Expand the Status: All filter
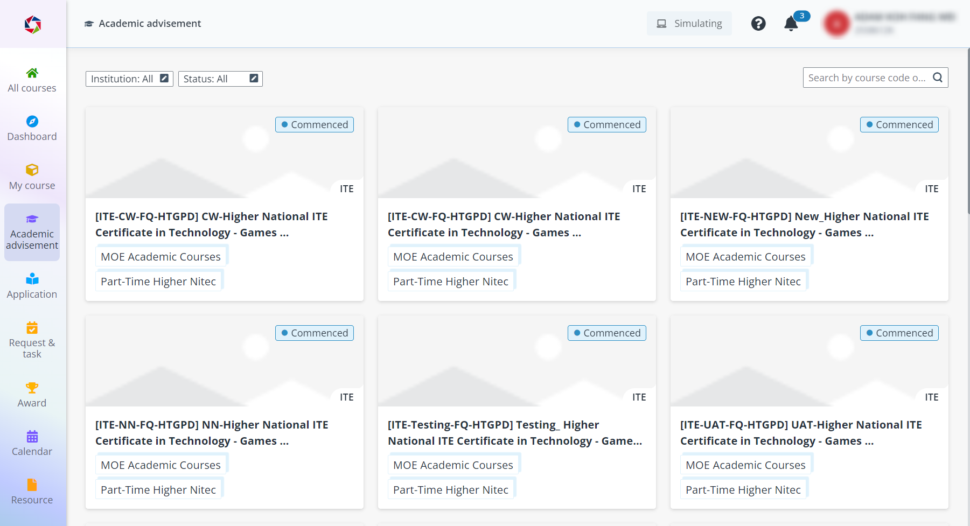This screenshot has height=526, width=970. tap(220, 79)
